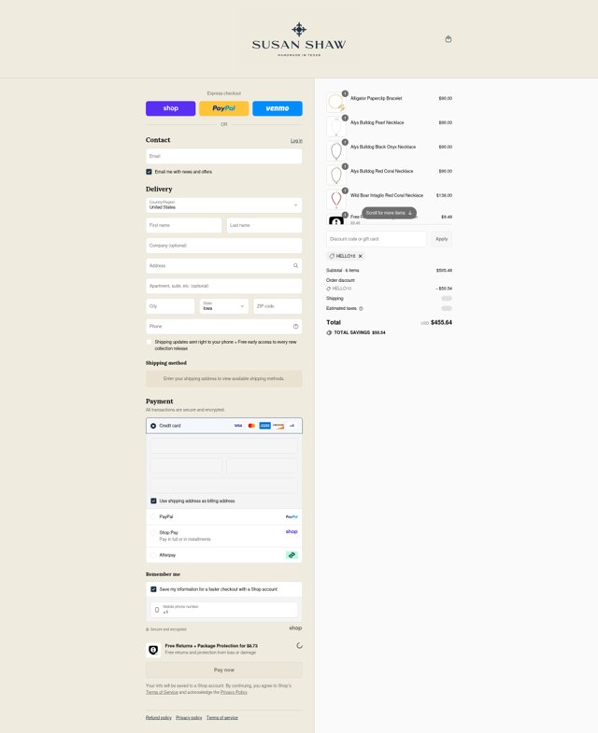This screenshot has width=598, height=733.
Task: Open the Terms of service footer link
Action: click(222, 718)
